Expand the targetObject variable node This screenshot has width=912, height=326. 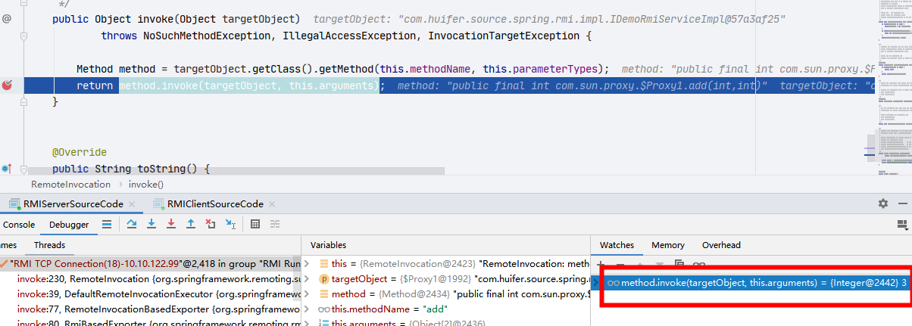tap(310, 279)
